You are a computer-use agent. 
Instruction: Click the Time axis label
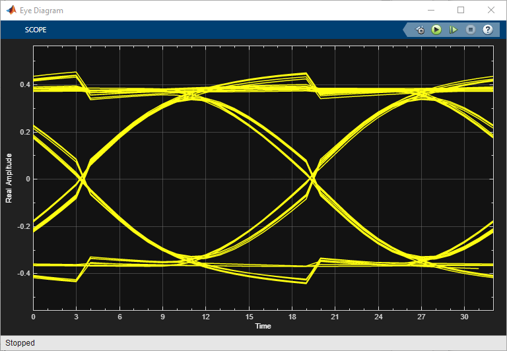[x=263, y=326]
